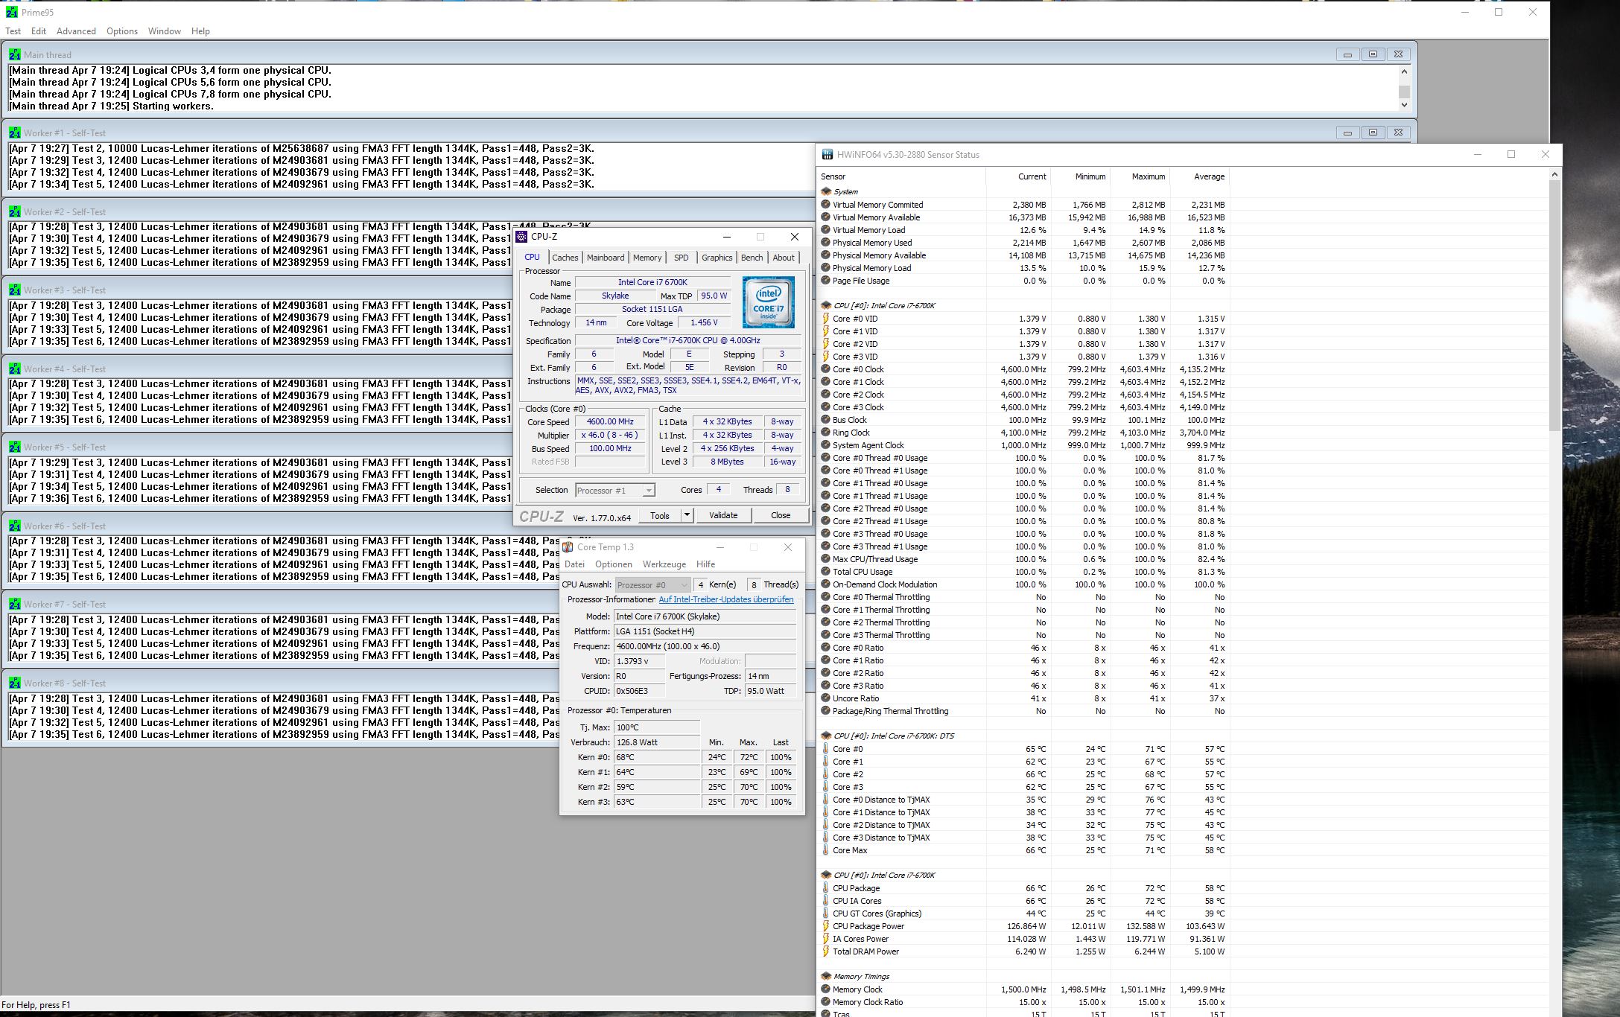
Task: Restore the Main thread child window in Prime95
Action: (x=1373, y=54)
